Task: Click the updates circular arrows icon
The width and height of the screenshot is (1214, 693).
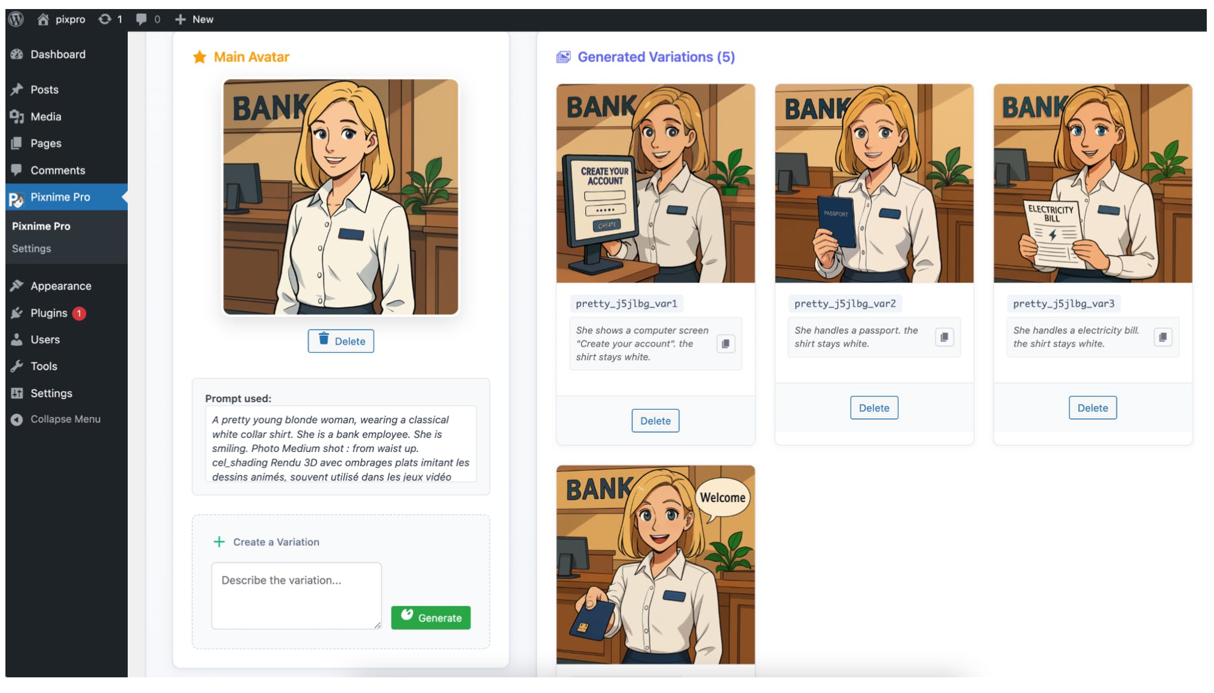Action: coord(105,19)
